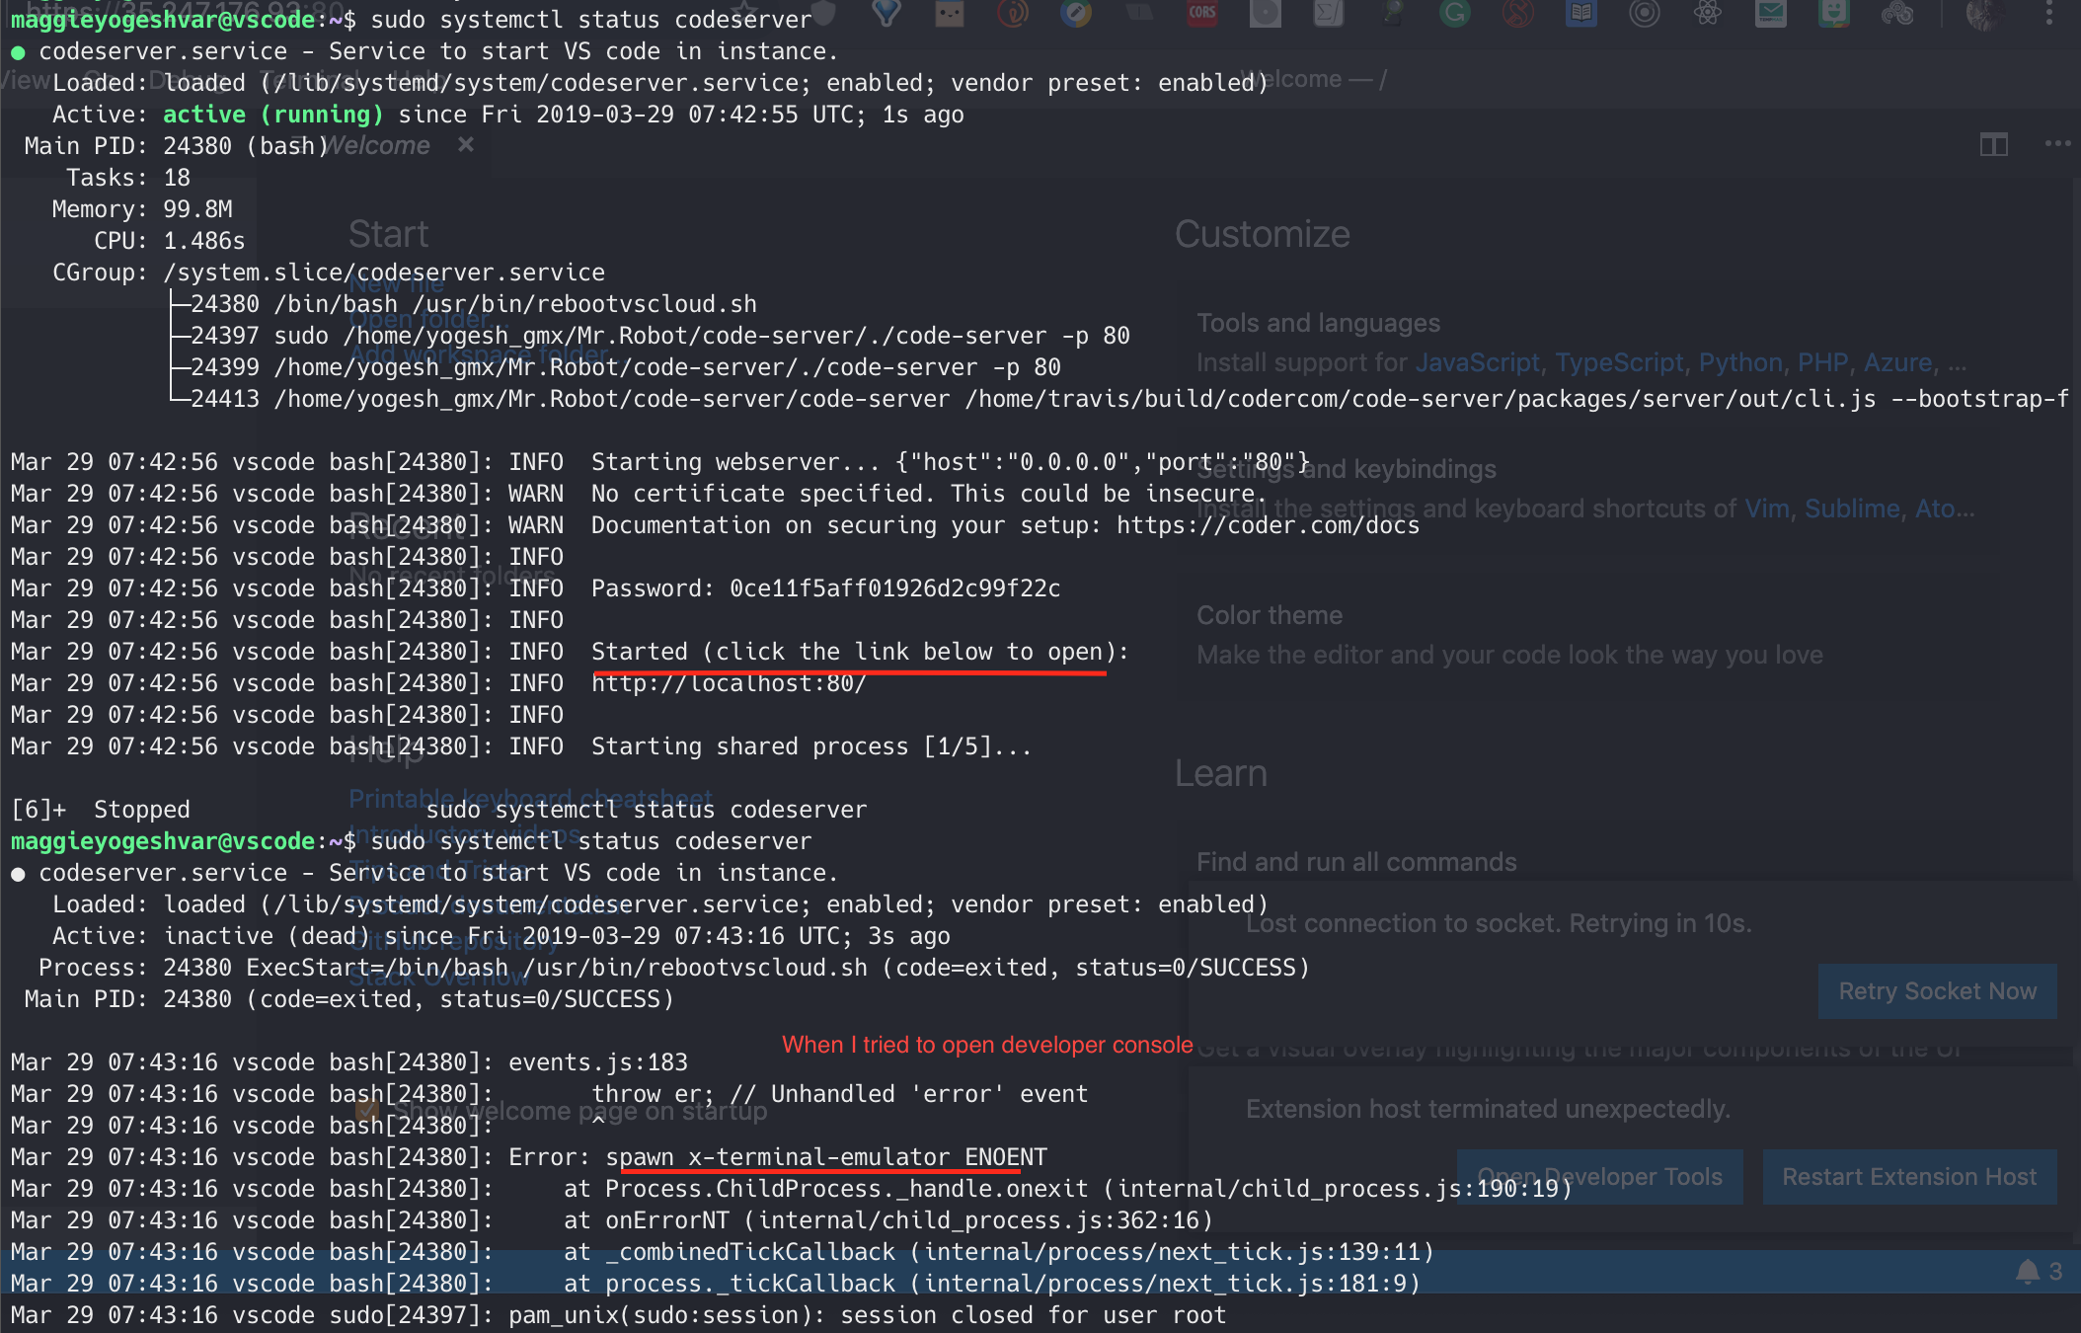The image size is (2081, 1333).
Task: Click the React DevTools atom icon
Action: coord(1707,13)
